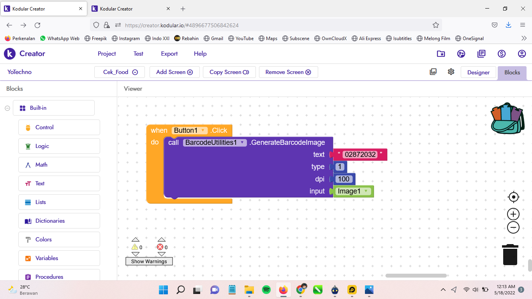The width and height of the screenshot is (532, 299).
Task: Open the monetization dollar icon
Action: point(502,54)
